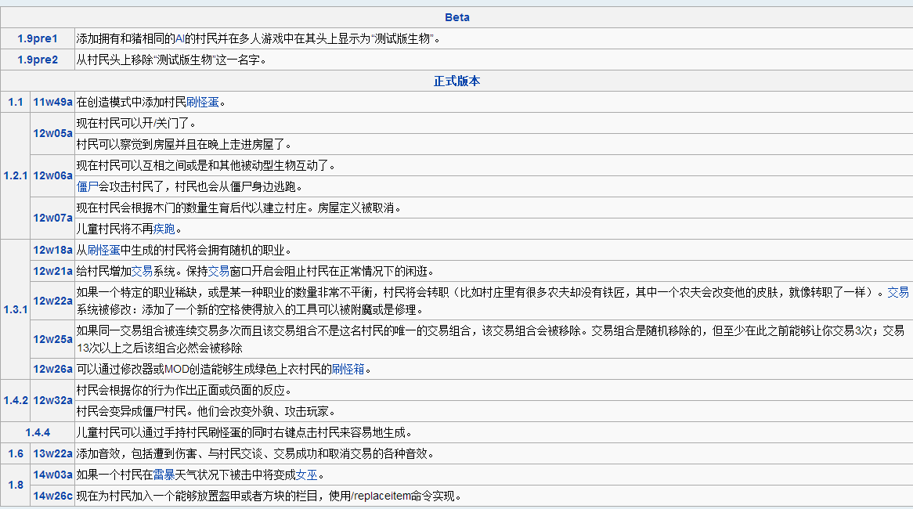913x509 pixels.
Task: Click the 12w07a text about breeding by door count
Action: pyautogui.click(x=239, y=208)
